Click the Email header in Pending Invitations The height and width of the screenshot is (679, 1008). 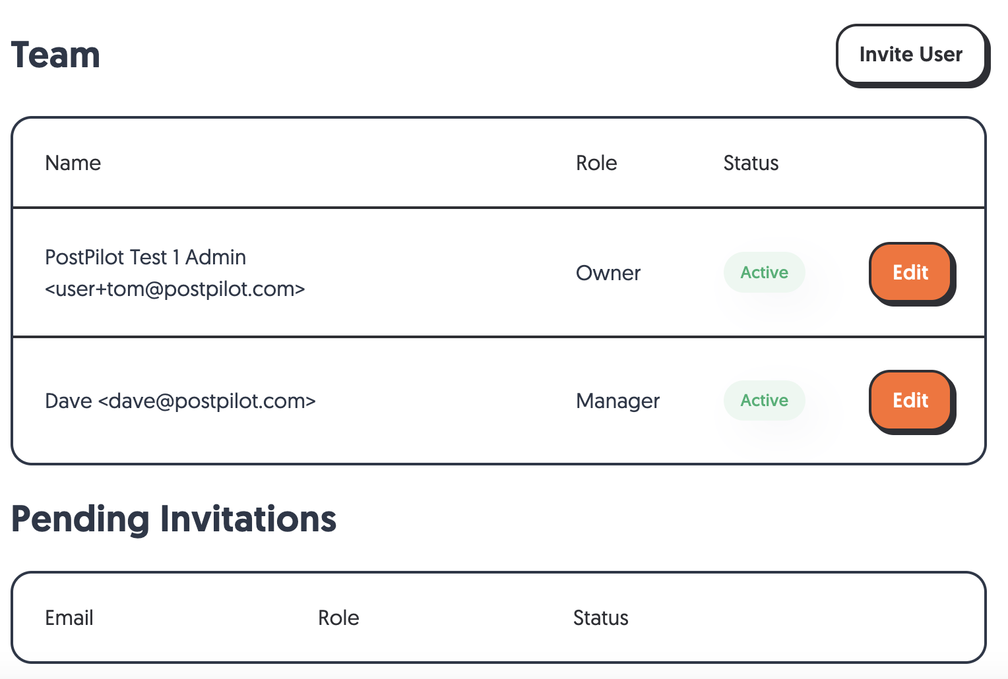69,618
